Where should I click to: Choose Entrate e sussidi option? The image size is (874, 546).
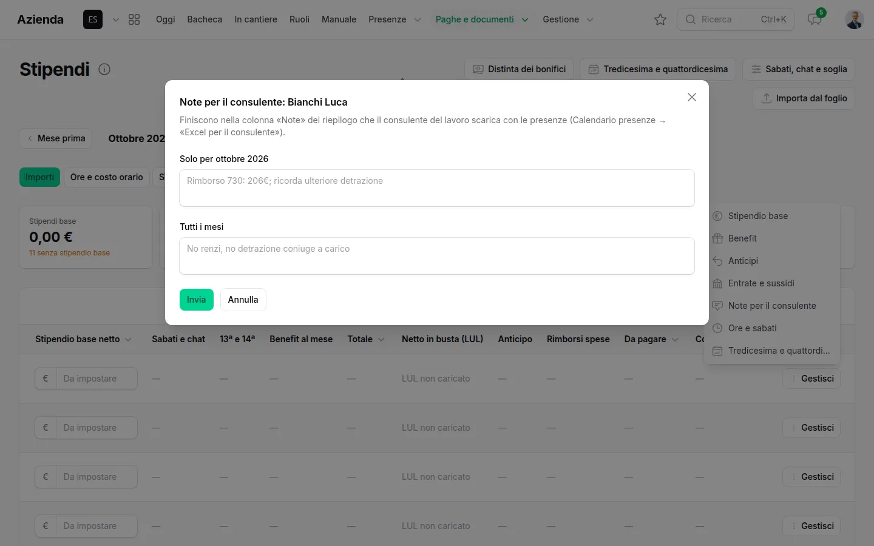click(771, 283)
